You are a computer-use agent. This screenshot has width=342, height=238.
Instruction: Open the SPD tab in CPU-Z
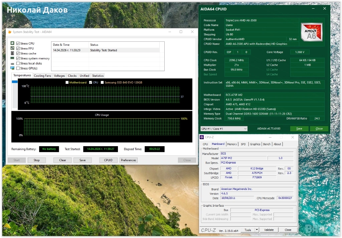(243, 144)
